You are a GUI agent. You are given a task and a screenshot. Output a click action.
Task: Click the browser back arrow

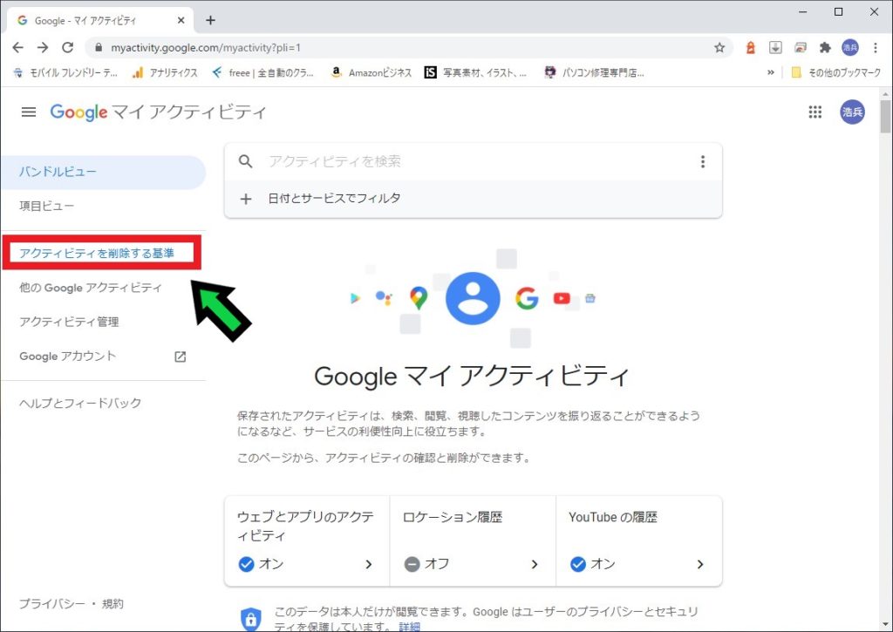[x=18, y=48]
